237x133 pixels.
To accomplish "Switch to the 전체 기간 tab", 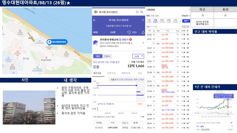I will tap(111, 73).
